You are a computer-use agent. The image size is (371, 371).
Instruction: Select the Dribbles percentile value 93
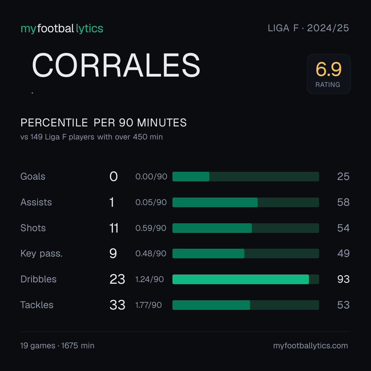[343, 279]
